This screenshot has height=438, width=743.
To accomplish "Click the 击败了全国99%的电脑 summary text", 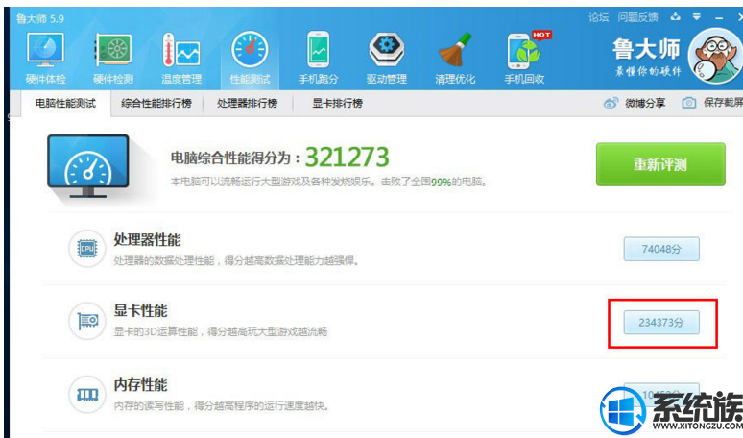I will pyautogui.click(x=435, y=182).
